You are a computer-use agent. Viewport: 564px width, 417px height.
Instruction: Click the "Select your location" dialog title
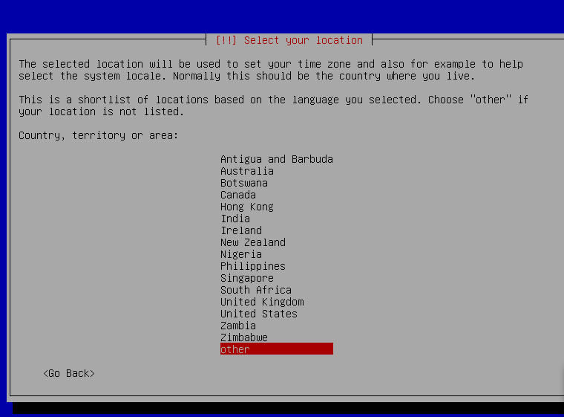289,40
